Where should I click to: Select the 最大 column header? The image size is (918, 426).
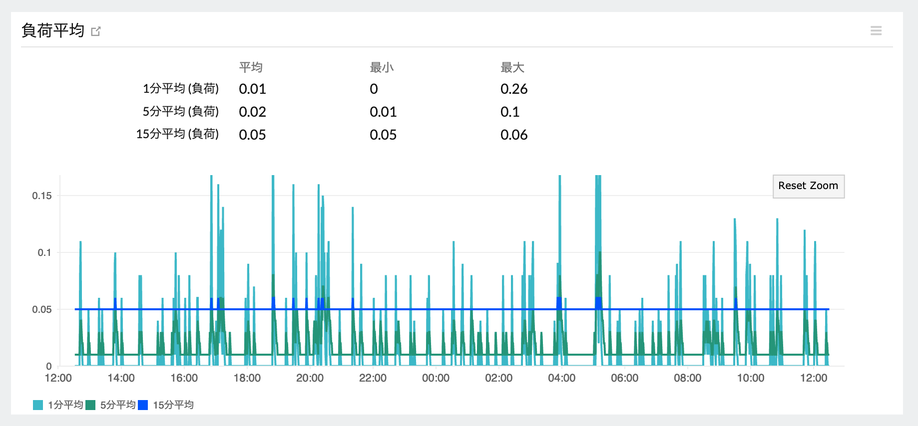(512, 67)
